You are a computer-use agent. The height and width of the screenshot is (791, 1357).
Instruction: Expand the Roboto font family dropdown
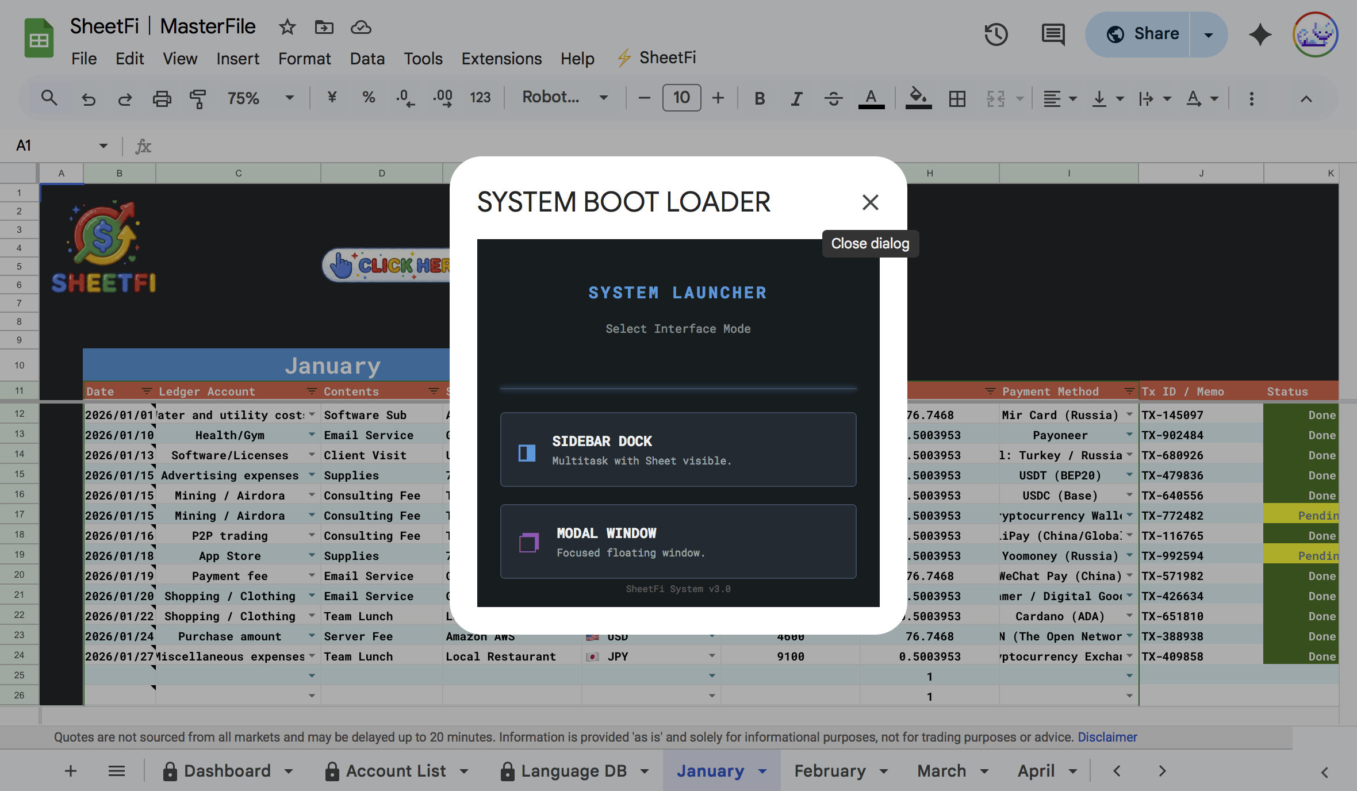[565, 98]
